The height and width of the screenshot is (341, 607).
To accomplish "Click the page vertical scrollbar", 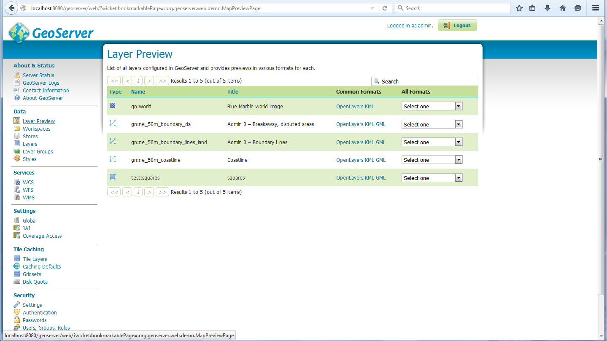I will tap(601, 159).
